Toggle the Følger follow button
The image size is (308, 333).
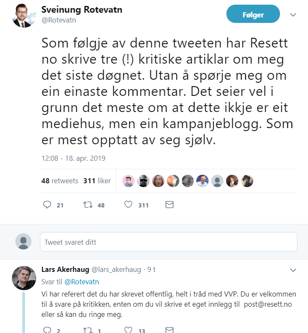tap(253, 14)
